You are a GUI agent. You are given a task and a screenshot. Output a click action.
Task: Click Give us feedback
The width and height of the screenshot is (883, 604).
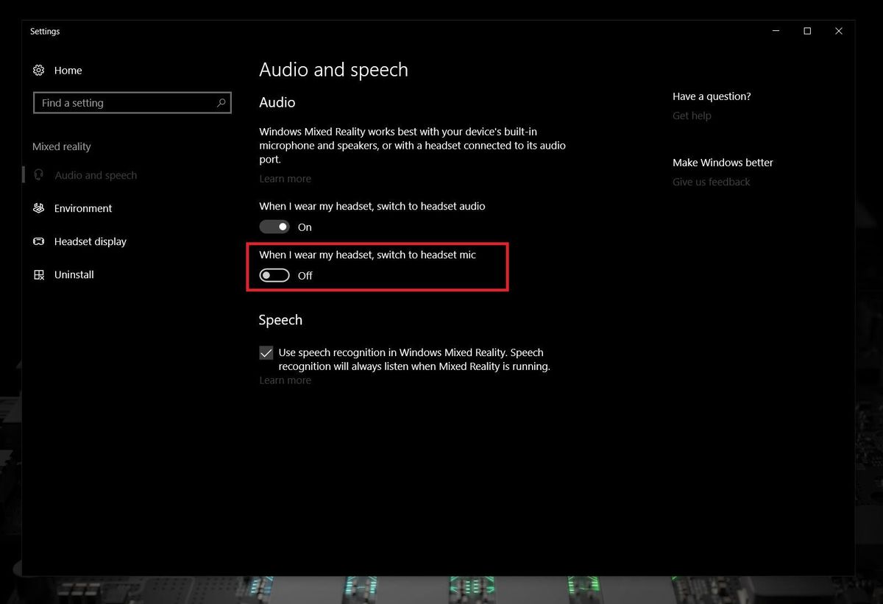point(710,182)
